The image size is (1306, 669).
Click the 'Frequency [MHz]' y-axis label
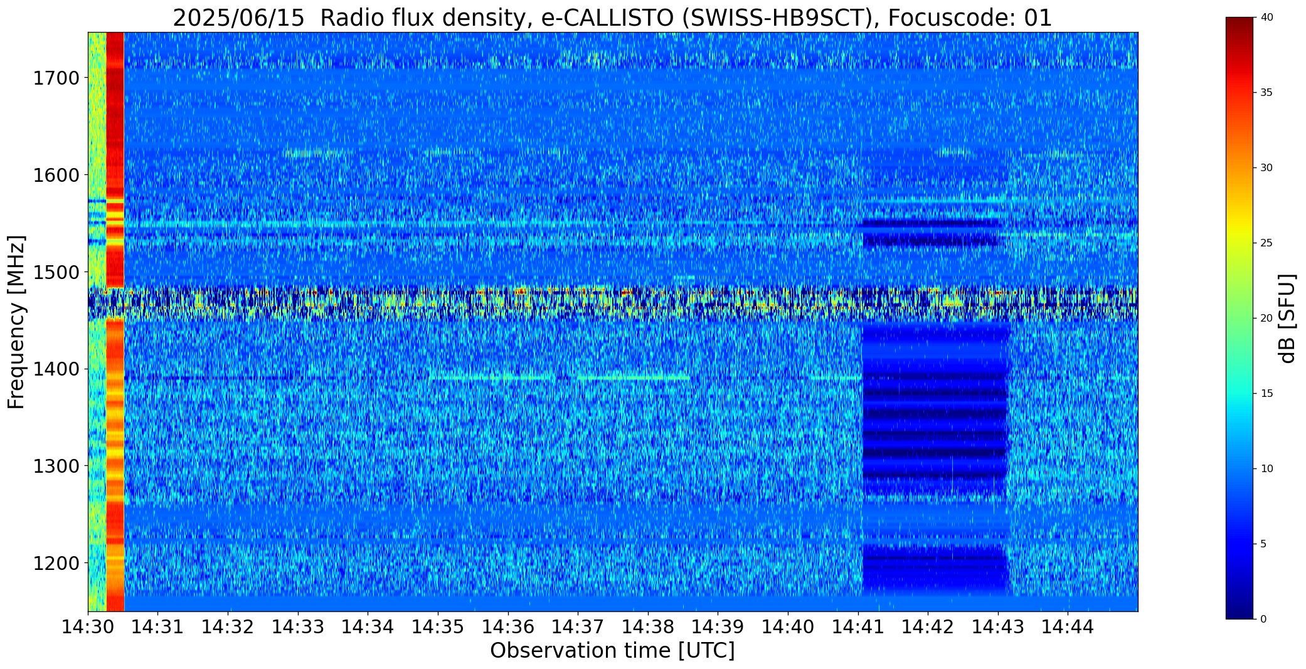click(16, 322)
